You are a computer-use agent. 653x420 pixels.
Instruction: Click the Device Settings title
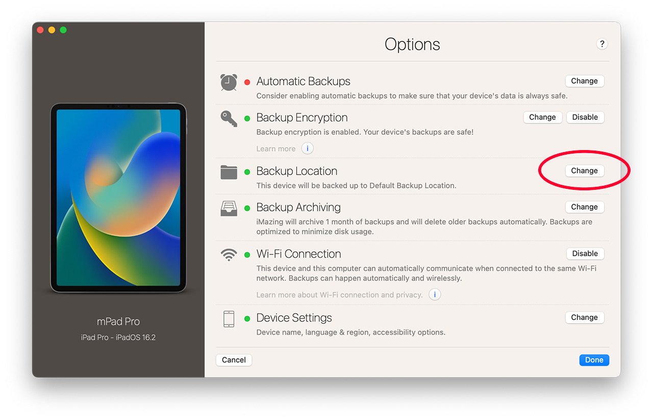(294, 317)
